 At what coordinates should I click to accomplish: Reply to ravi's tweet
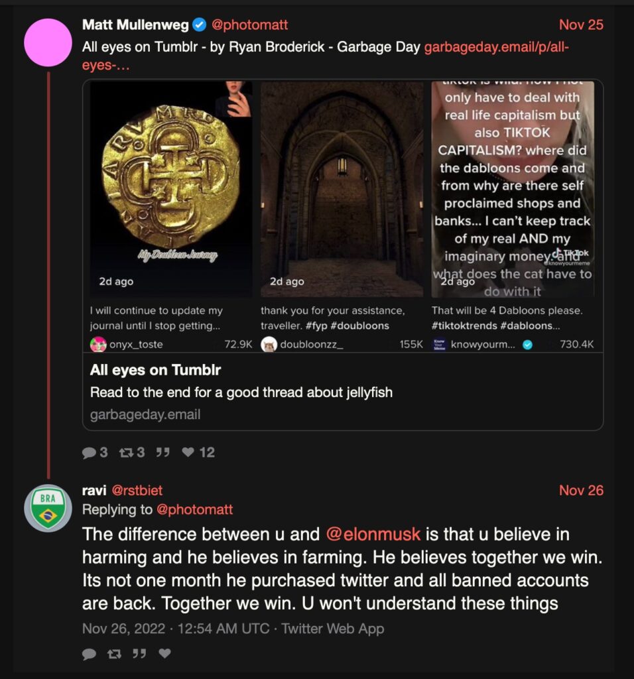[89, 654]
